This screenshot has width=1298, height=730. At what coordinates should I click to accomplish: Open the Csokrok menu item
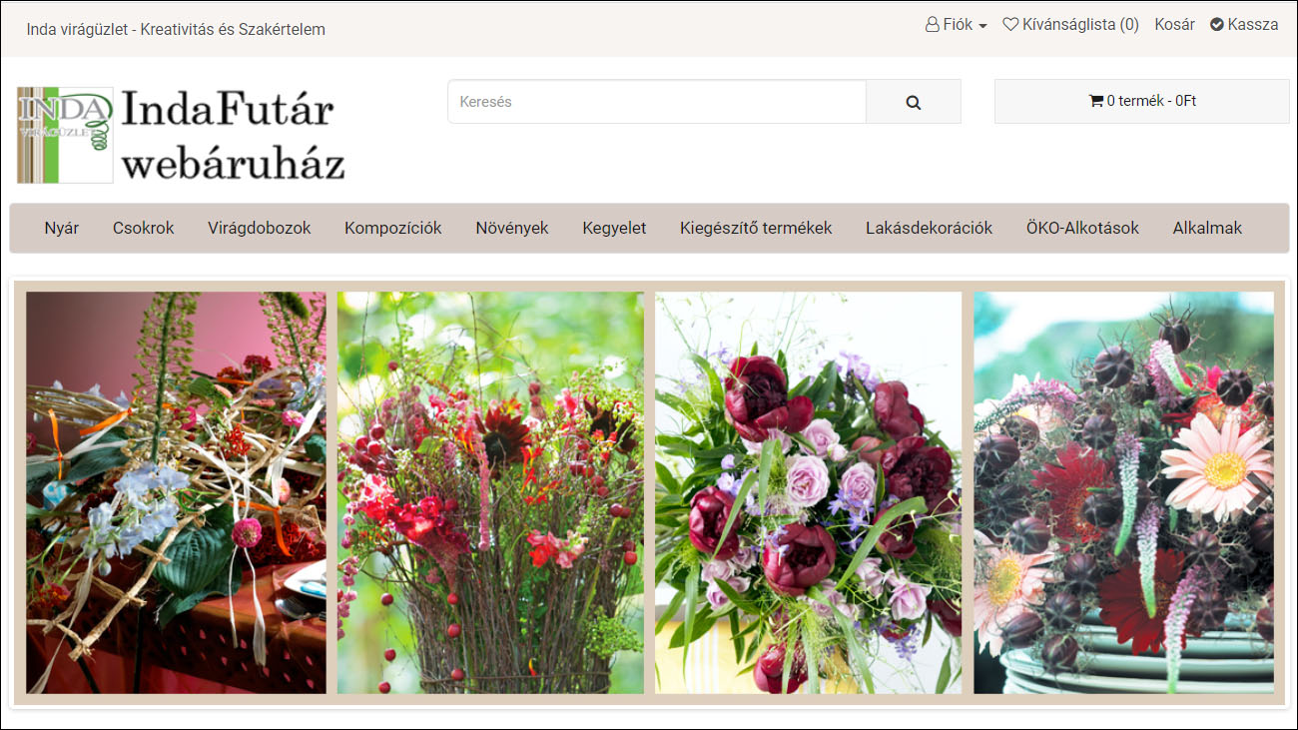pyautogui.click(x=144, y=228)
